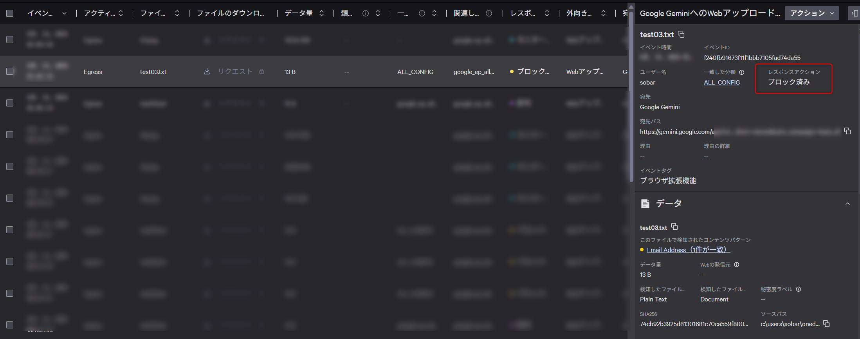
Task: Open Email Address (1件が一致) link
Action: point(689,250)
